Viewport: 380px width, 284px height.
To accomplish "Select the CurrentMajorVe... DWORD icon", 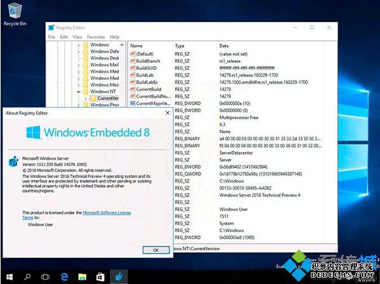I will pos(133,103).
